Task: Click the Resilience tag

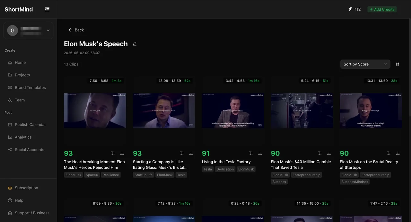Action: click(111, 175)
